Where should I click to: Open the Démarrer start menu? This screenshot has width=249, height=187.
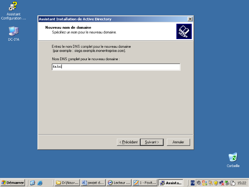pos(13,183)
